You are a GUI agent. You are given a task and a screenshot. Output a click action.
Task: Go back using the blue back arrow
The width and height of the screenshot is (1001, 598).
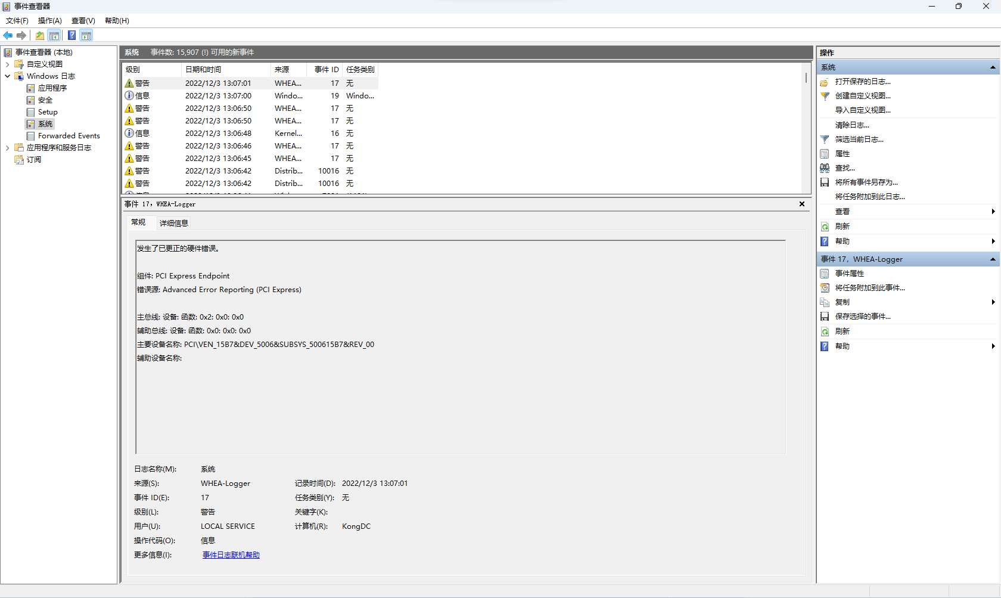coord(8,36)
